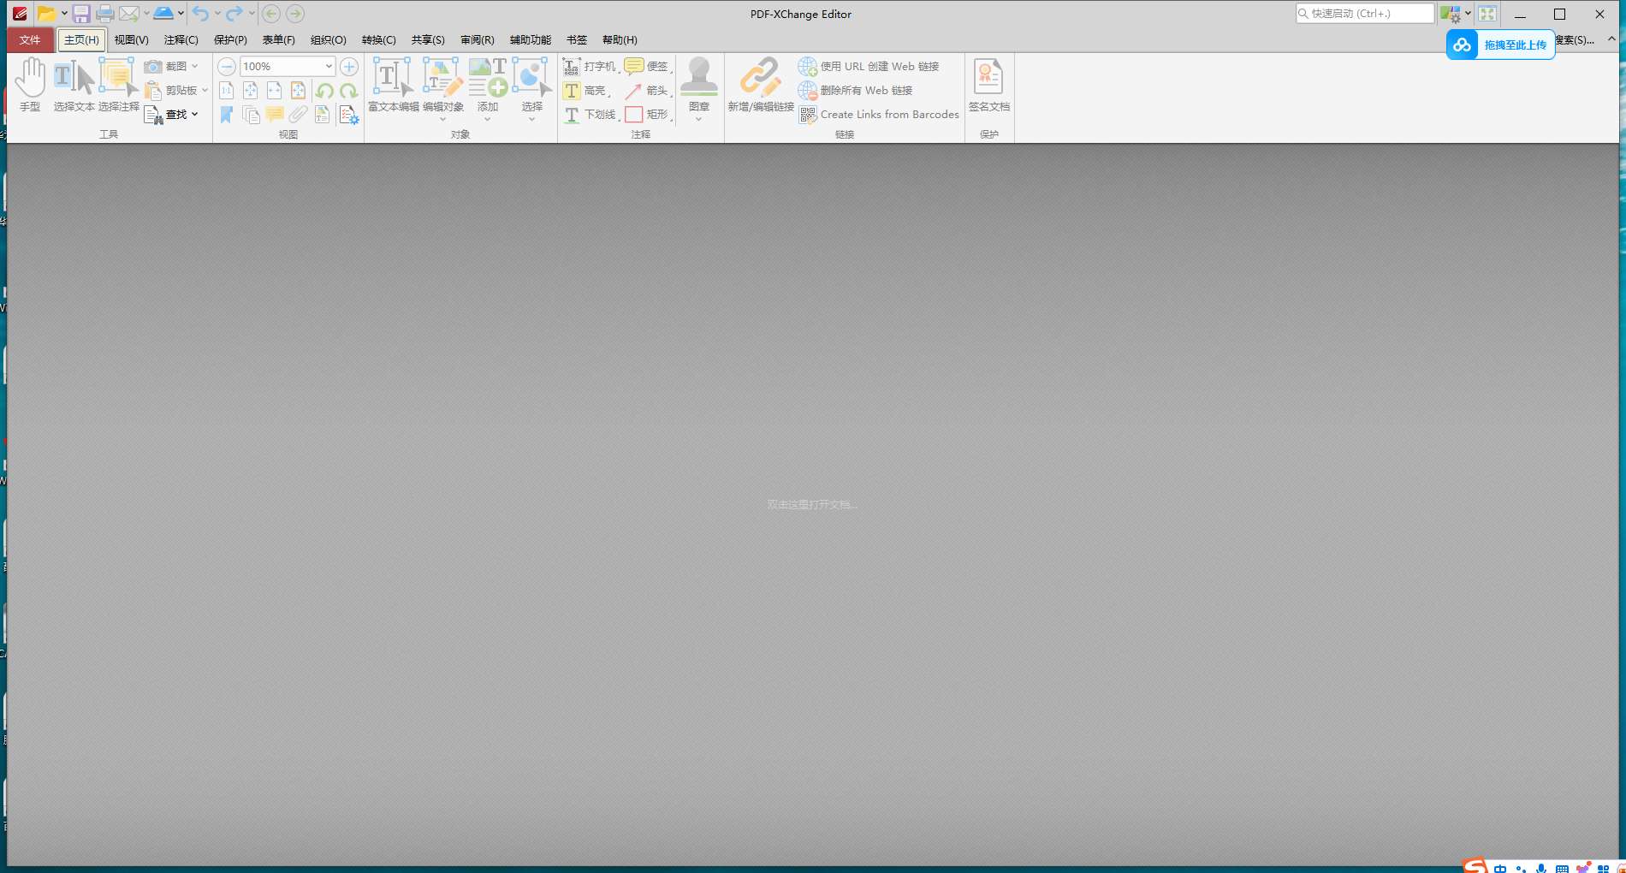The width and height of the screenshot is (1626, 873).
Task: Switch to the Protect (保护(P)) tab
Action: pos(230,40)
